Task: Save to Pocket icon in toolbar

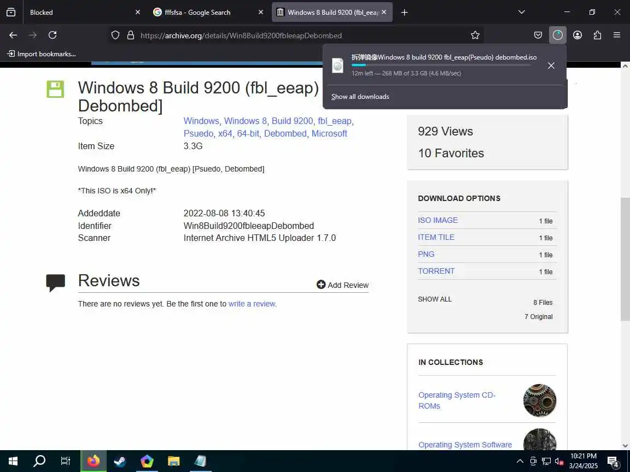Action: tap(538, 36)
